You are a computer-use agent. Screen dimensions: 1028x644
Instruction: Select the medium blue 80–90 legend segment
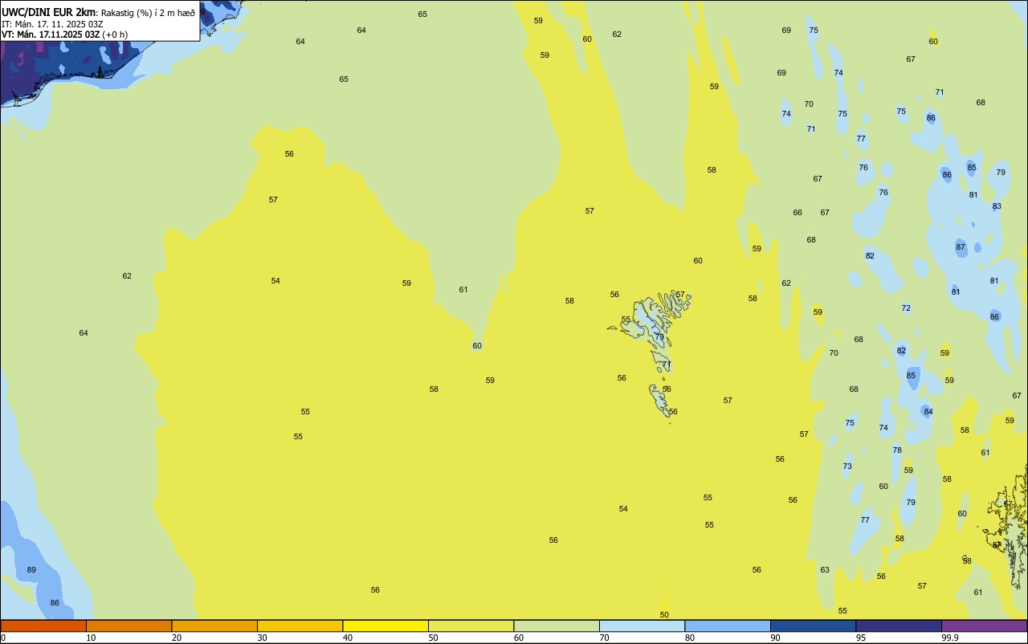[x=728, y=626]
